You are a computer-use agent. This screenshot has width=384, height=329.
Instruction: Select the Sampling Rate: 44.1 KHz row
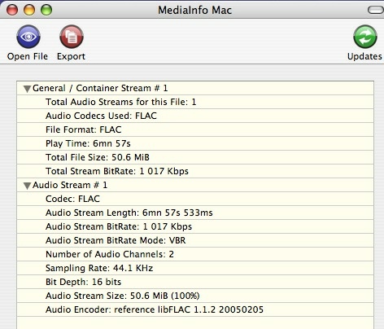[x=195, y=268]
